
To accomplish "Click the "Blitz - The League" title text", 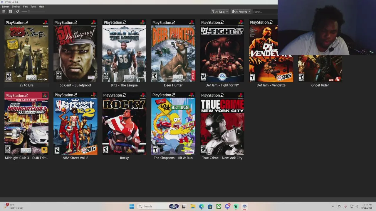I will [x=124, y=85].
